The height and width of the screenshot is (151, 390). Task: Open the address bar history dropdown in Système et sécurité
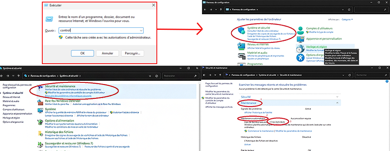(150, 76)
